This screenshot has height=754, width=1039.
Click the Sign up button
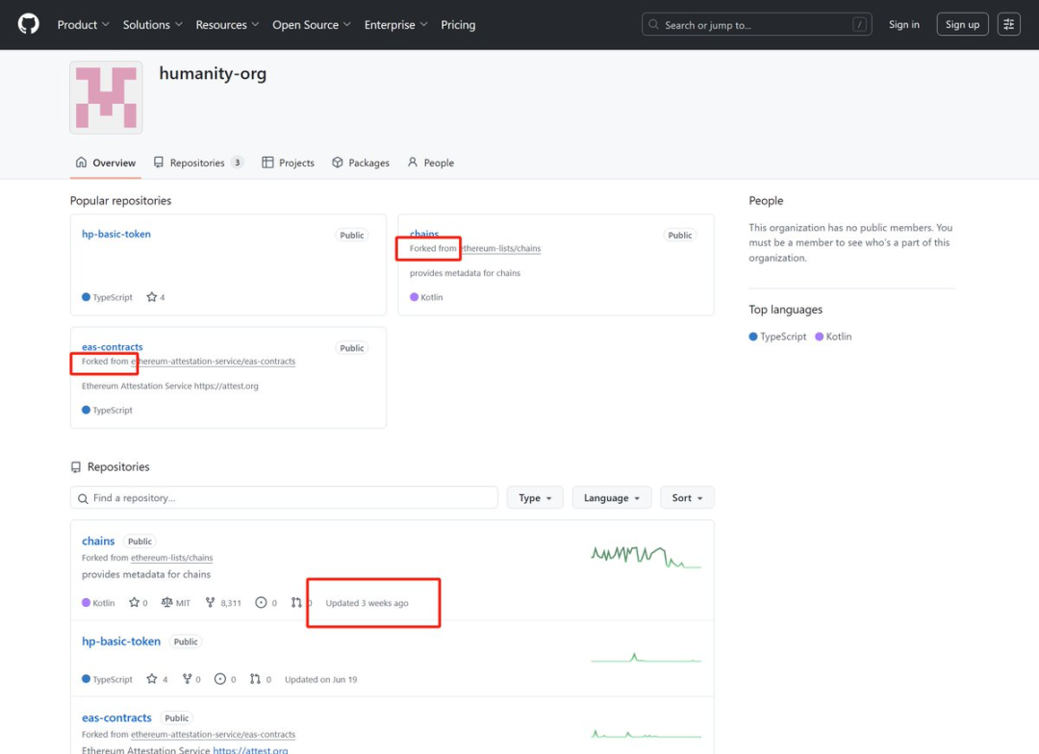click(961, 24)
